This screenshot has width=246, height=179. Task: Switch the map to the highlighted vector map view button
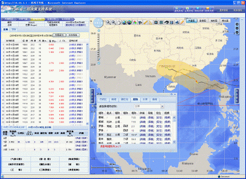[x=191, y=21]
